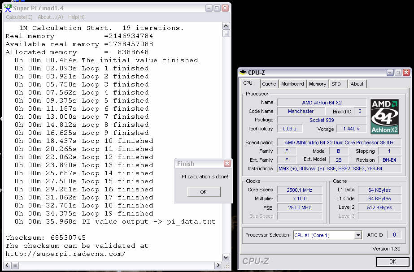Click the FSB value '250.0 MHz'
414x272 pixels.
tap(300, 207)
